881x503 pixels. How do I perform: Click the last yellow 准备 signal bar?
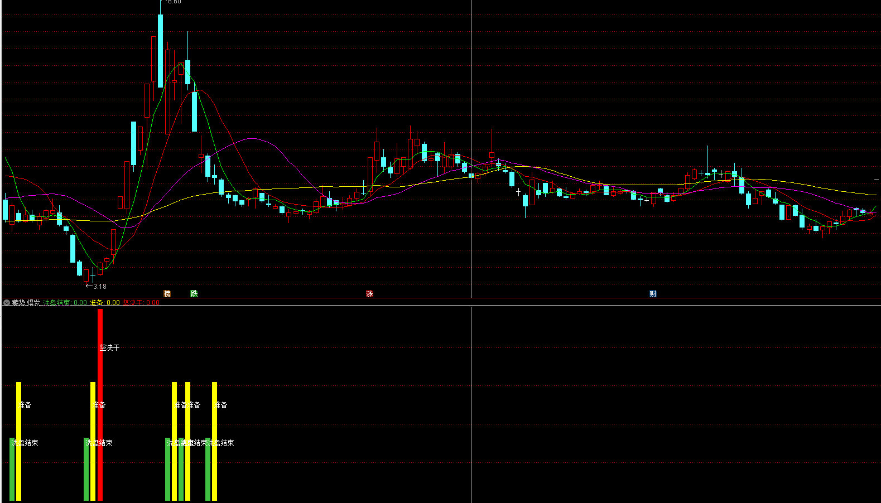(214, 441)
